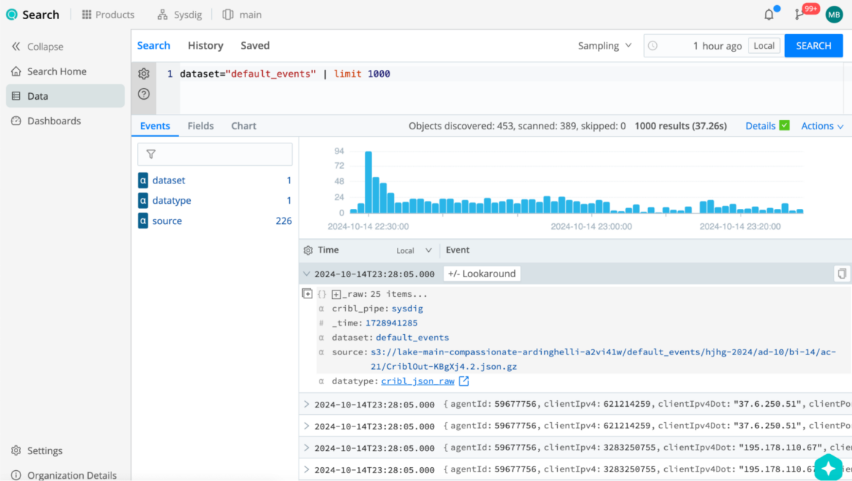Expand all fields of the opened event
This screenshot has height=481, width=852.
307,294
